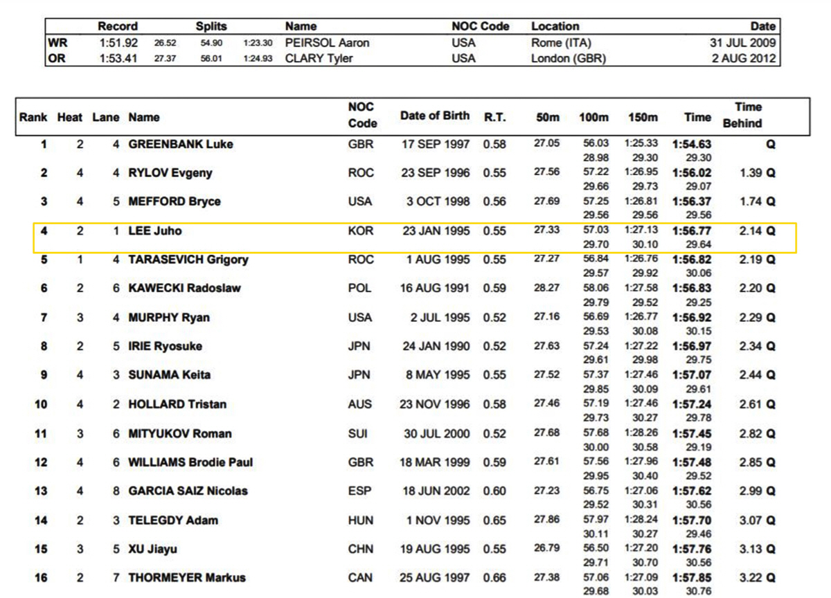Click the Time Behind column header
The width and height of the screenshot is (831, 598).
pyautogui.click(x=742, y=115)
